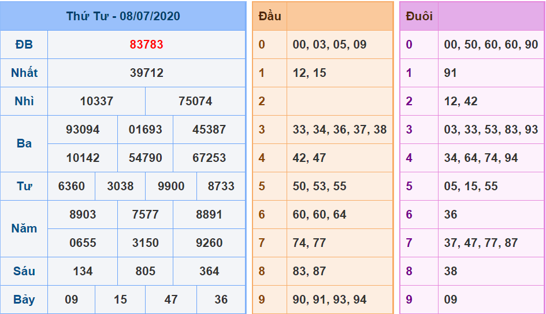Click the Thứ Tư - 08/07/2020 date header

[123, 16]
